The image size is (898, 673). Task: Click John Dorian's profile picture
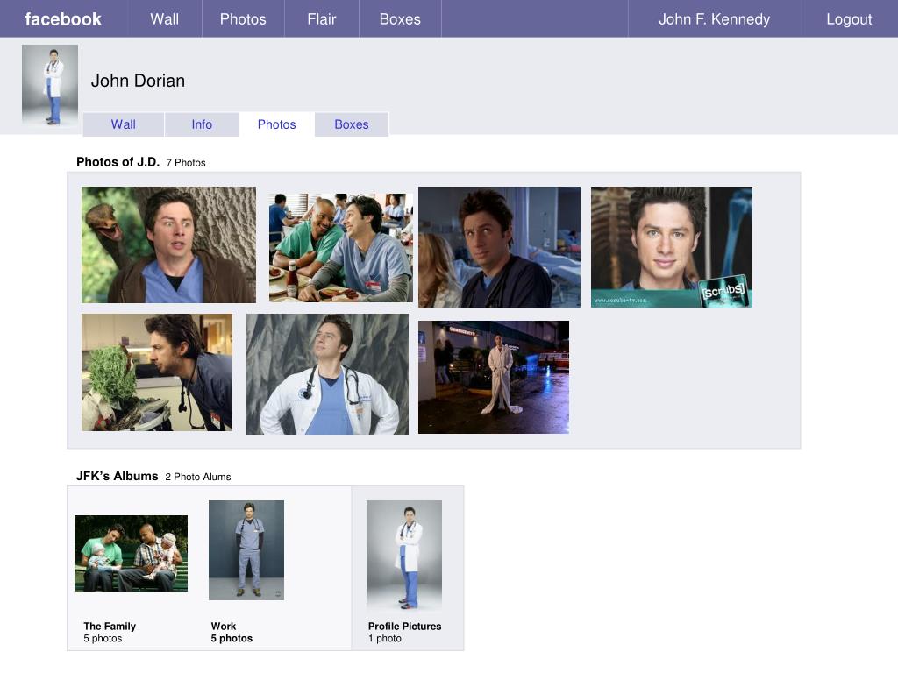[50, 85]
